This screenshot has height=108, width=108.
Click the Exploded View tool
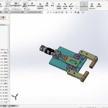[x=71, y=6]
